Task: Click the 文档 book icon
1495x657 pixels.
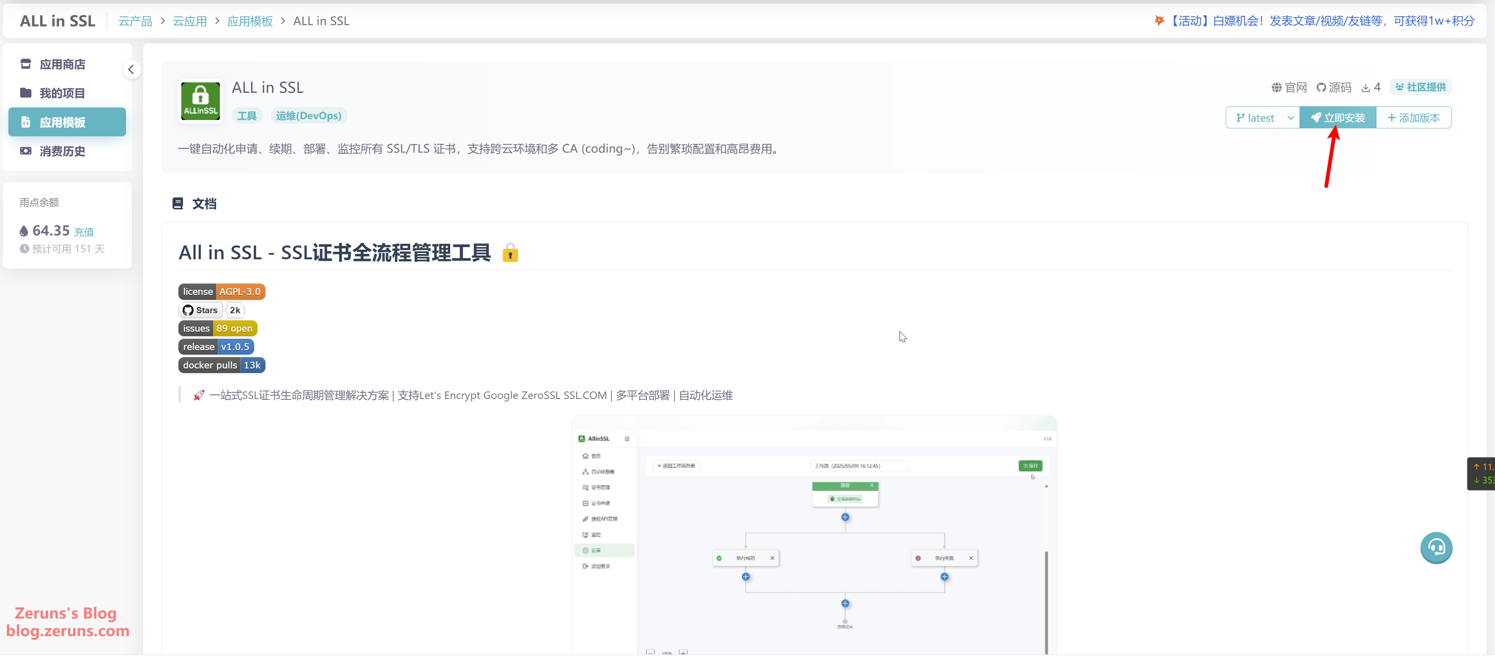Action: tap(178, 203)
